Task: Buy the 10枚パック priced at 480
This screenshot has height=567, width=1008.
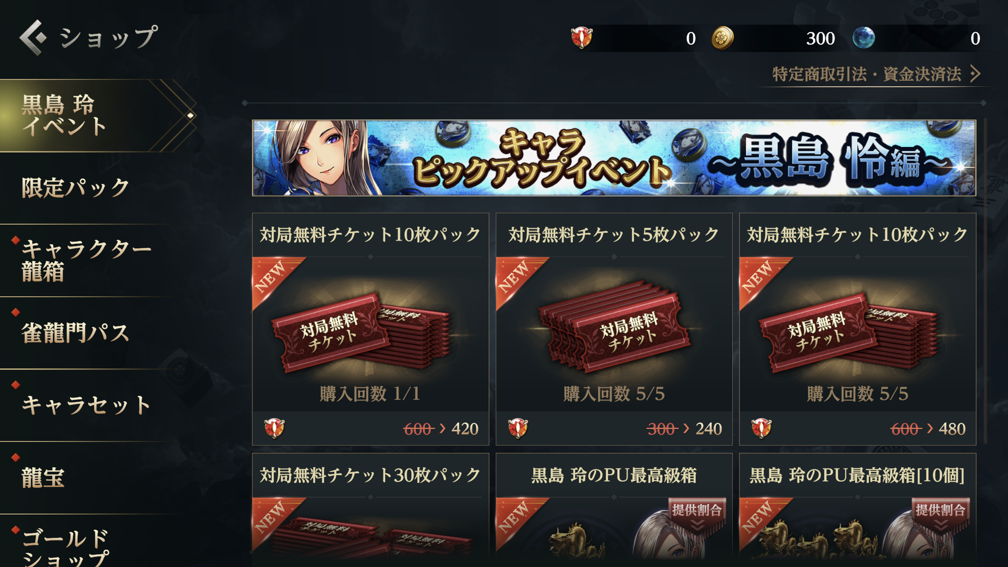Action: click(857, 329)
